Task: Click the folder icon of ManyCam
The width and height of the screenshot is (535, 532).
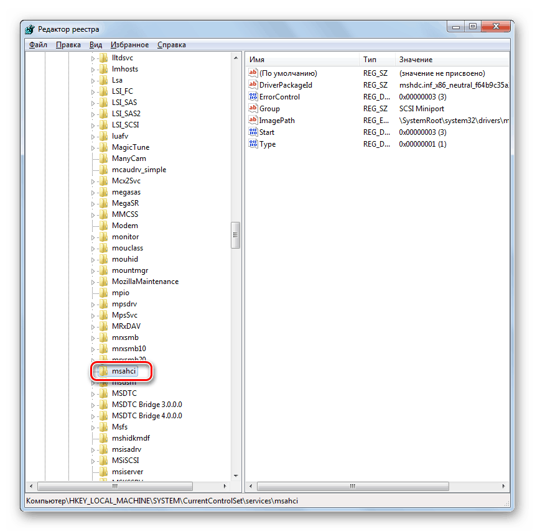Action: coord(103,158)
